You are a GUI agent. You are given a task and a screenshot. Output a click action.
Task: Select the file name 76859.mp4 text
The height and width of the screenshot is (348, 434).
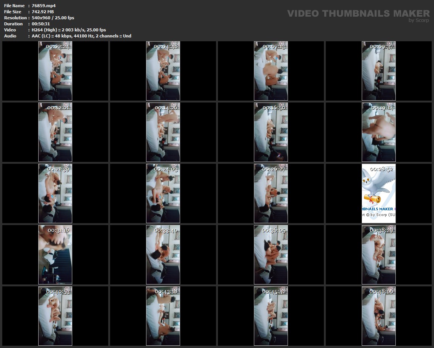(44, 6)
